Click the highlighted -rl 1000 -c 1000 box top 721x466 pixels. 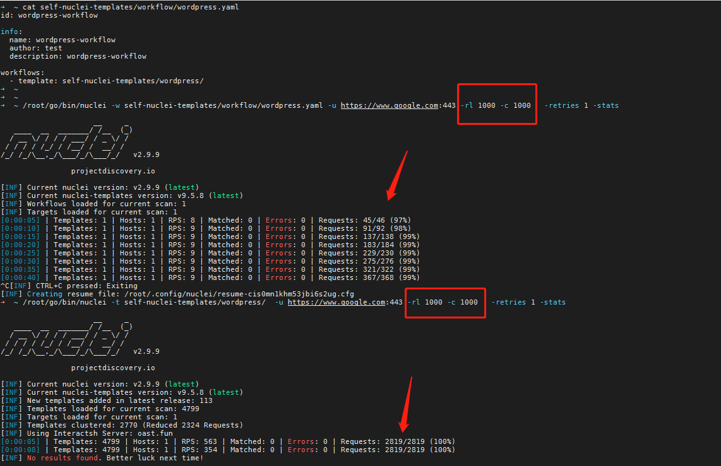click(x=496, y=105)
